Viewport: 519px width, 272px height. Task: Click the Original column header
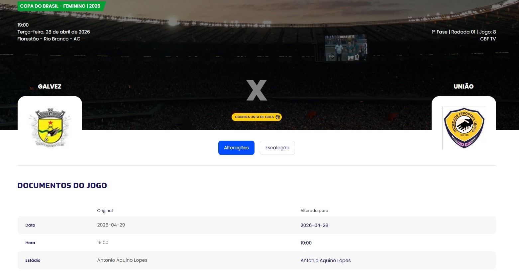105,210
